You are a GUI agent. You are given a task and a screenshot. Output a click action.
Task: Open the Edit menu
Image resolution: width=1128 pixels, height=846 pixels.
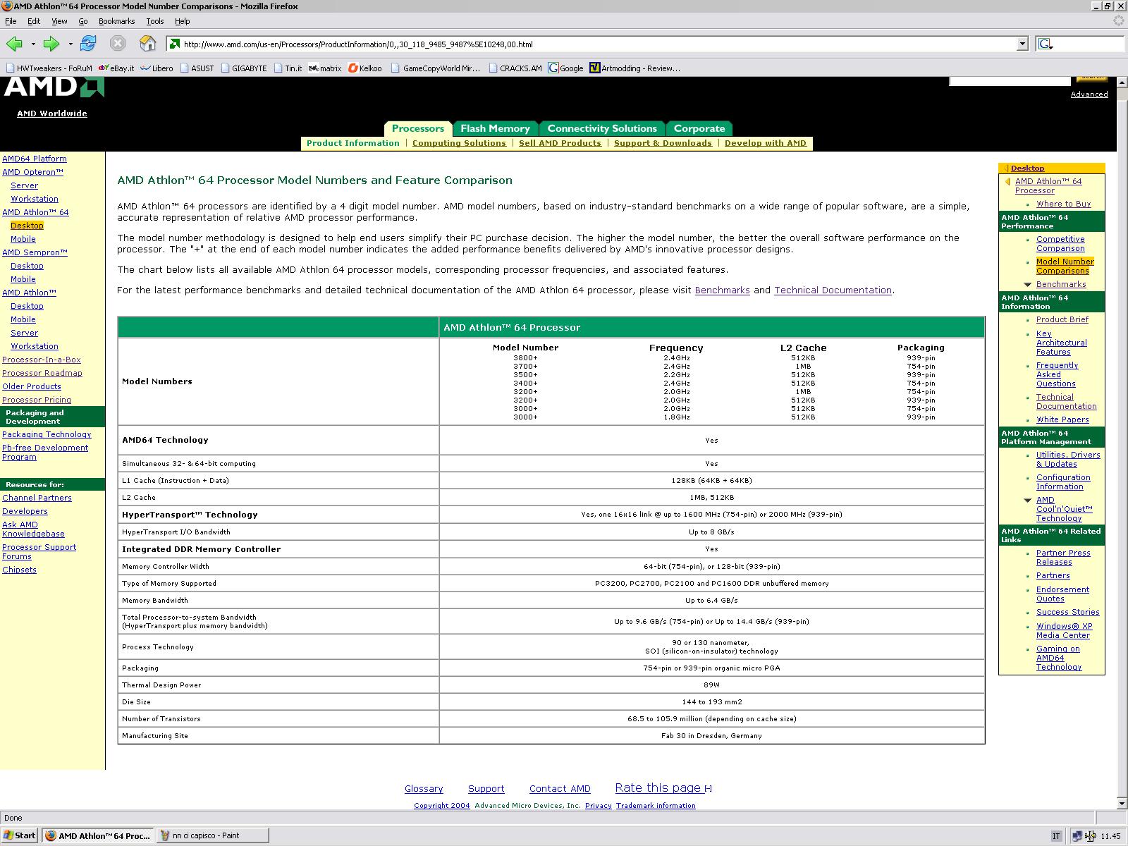(34, 21)
